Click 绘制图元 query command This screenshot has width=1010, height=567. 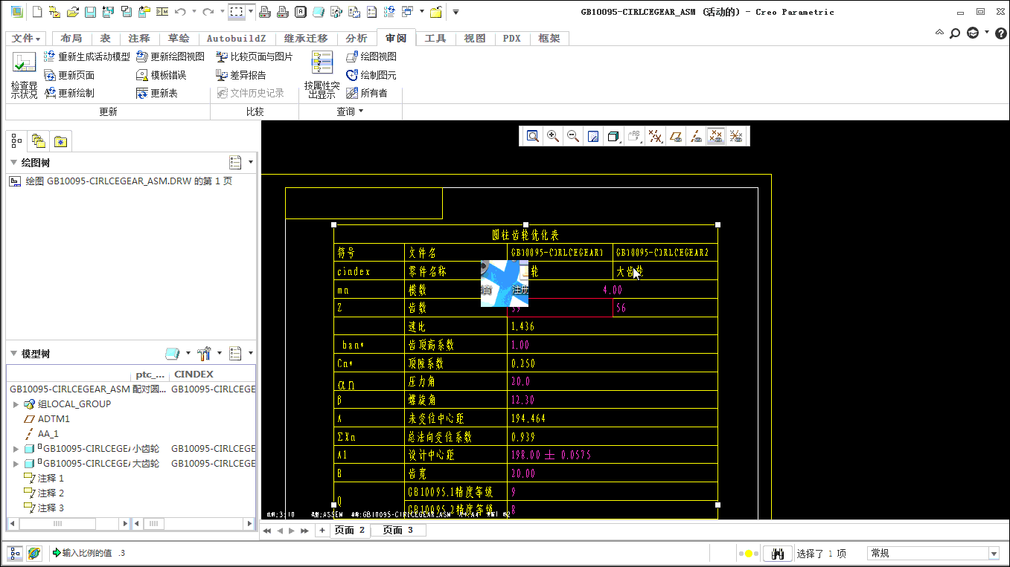tap(371, 75)
